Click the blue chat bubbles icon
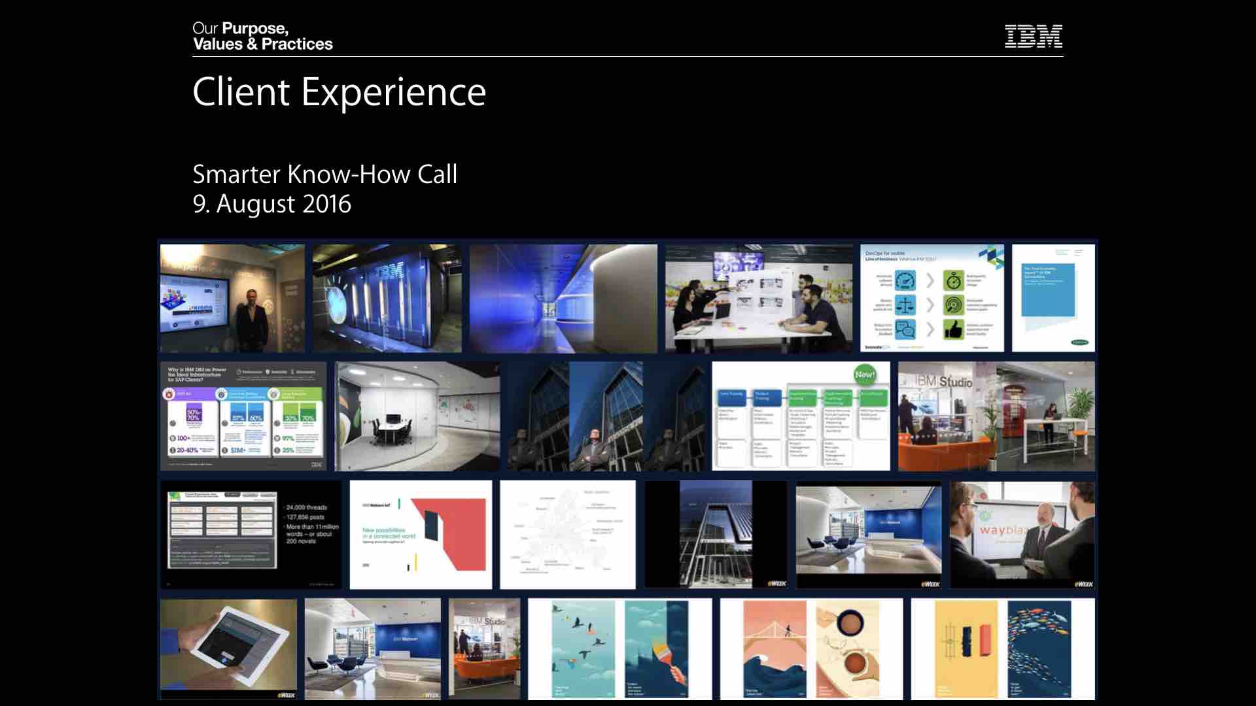This screenshot has height=706, width=1256. pos(905,329)
